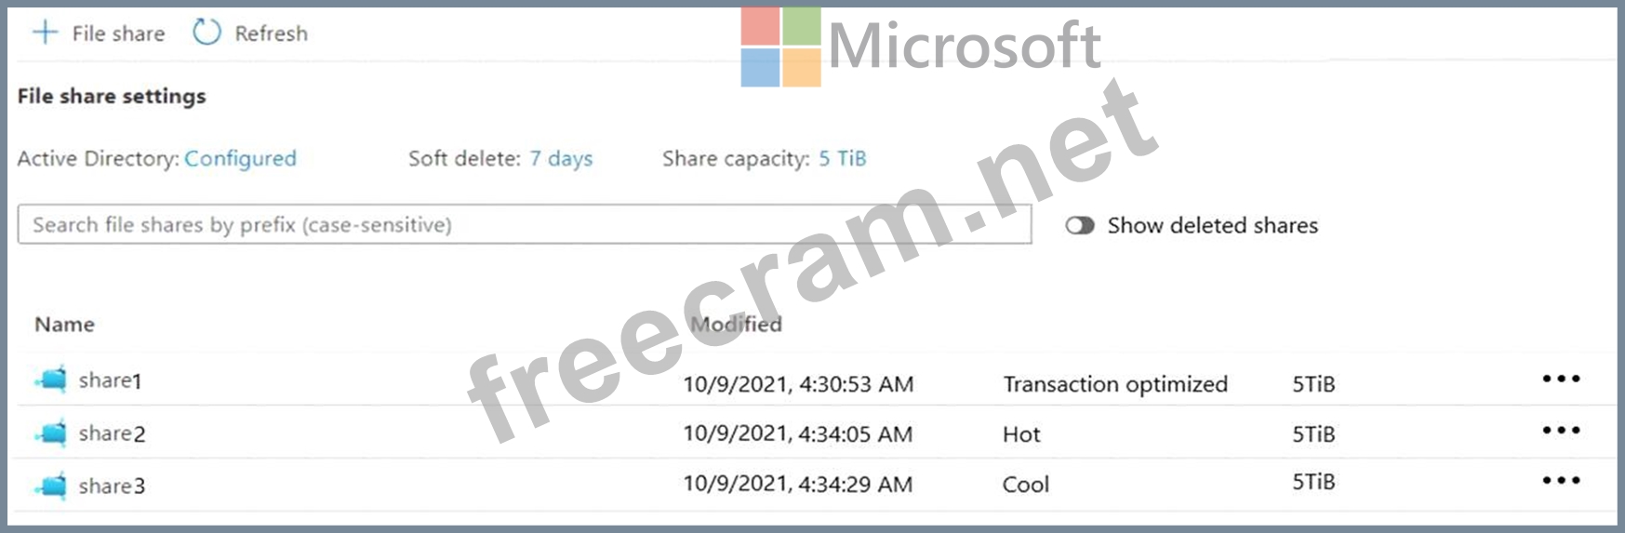Open the share3 file share
Viewport: 1625px width, 533px height.
(112, 486)
